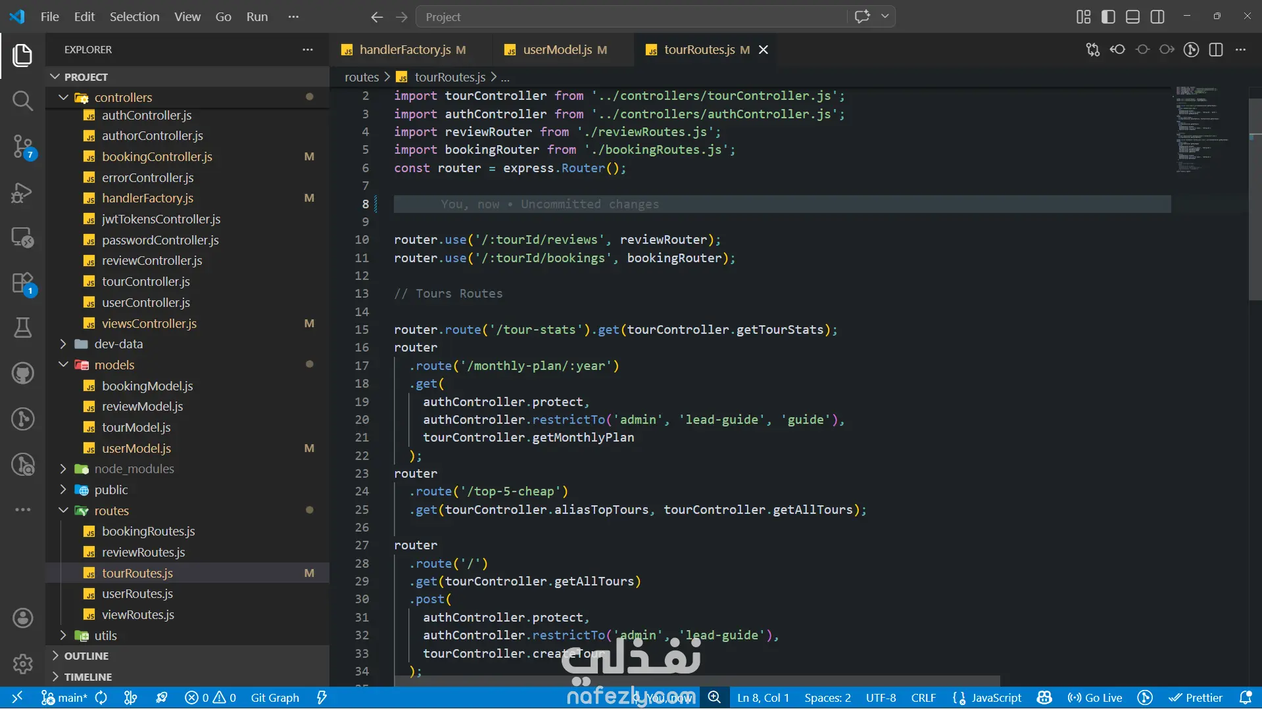This screenshot has width=1262, height=709.
Task: Click the main* branch indicator
Action: point(64,698)
